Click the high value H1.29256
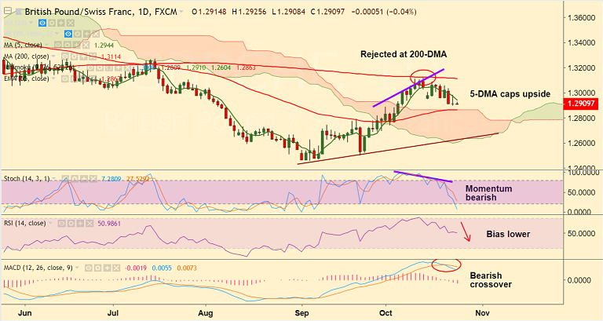The width and height of the screenshot is (603, 321). pyautogui.click(x=249, y=12)
